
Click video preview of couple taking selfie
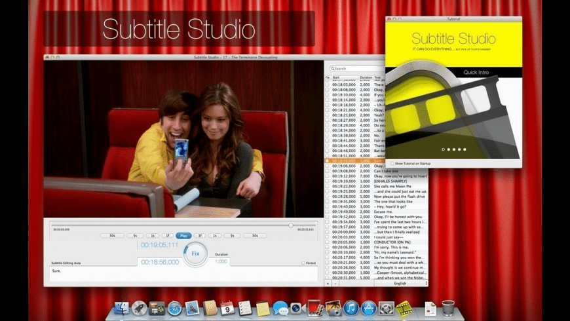coord(183,139)
